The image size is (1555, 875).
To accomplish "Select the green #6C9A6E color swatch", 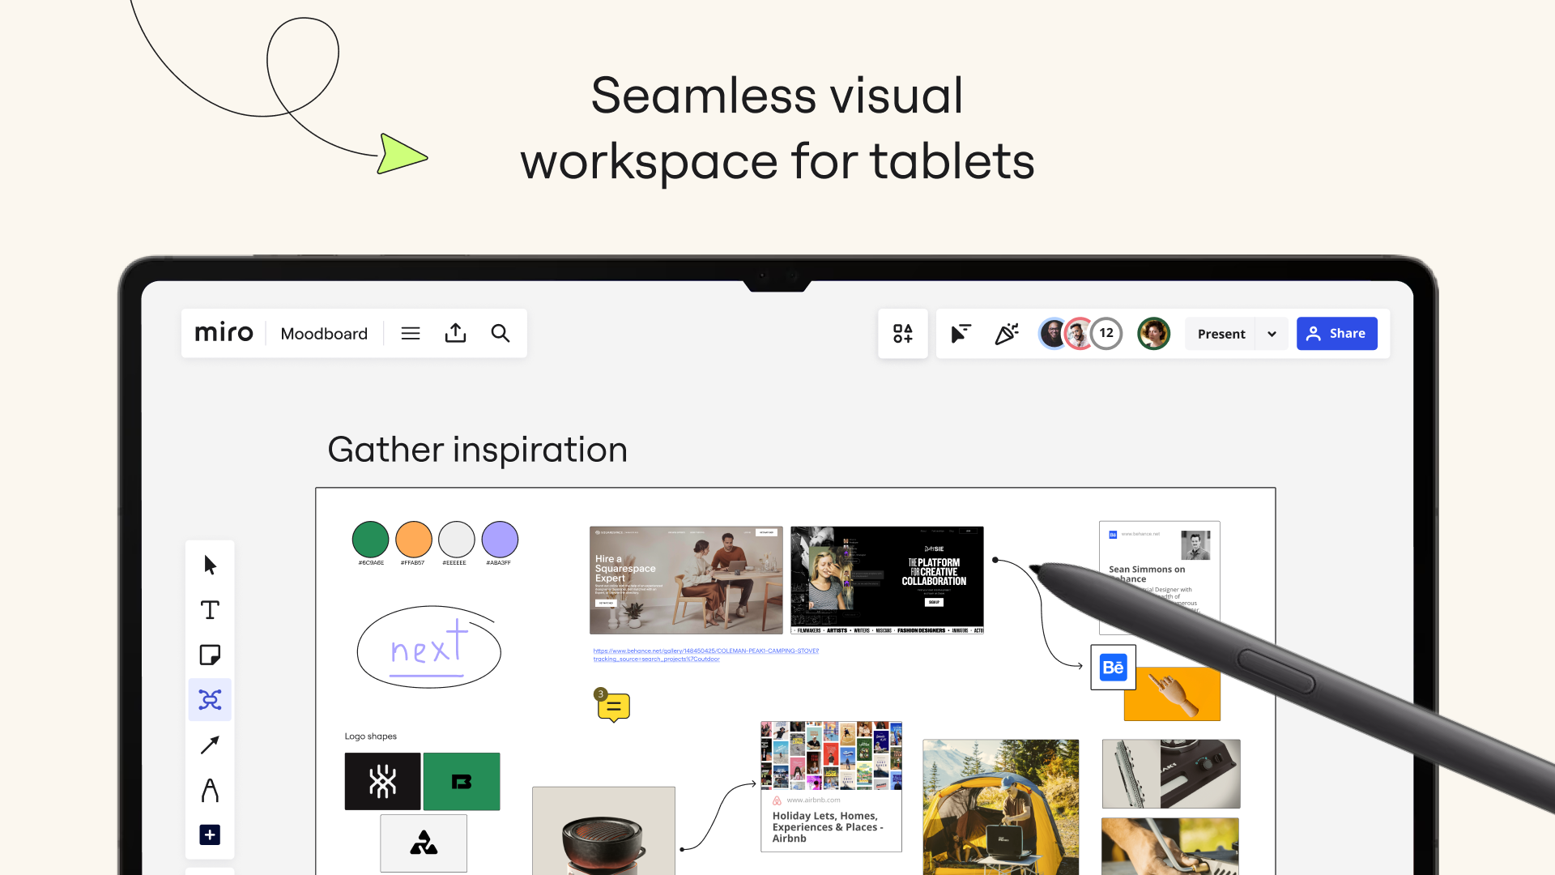I will click(370, 540).
